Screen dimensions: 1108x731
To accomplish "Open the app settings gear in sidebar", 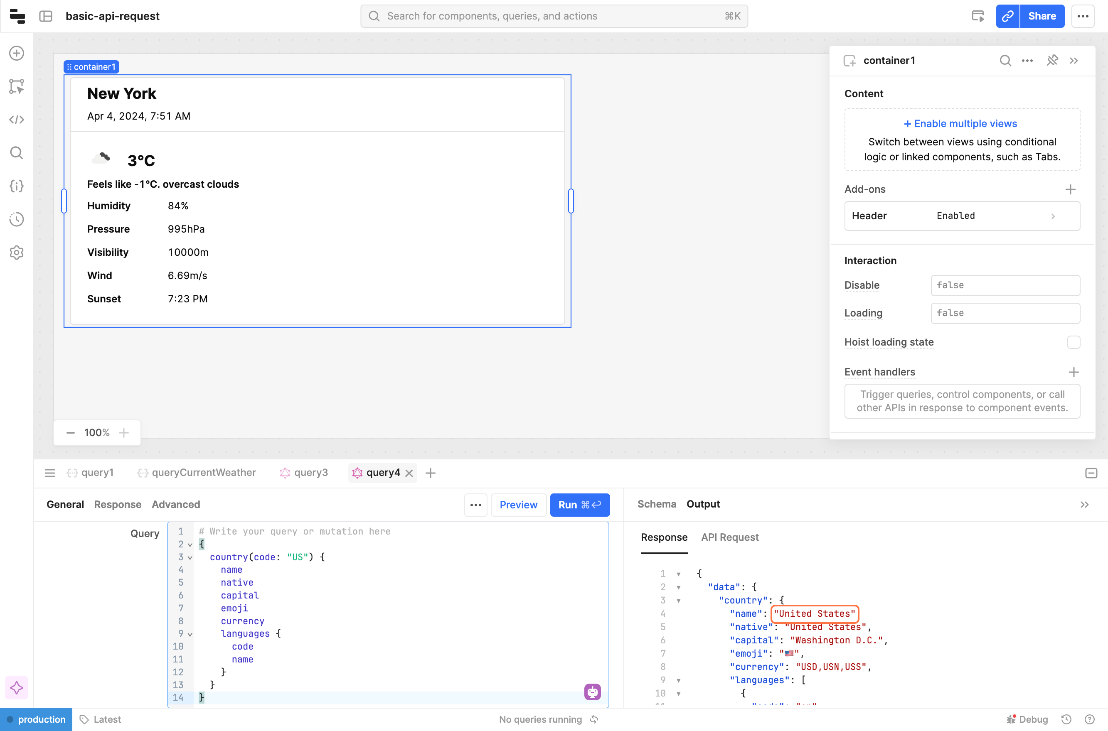I will tap(17, 252).
